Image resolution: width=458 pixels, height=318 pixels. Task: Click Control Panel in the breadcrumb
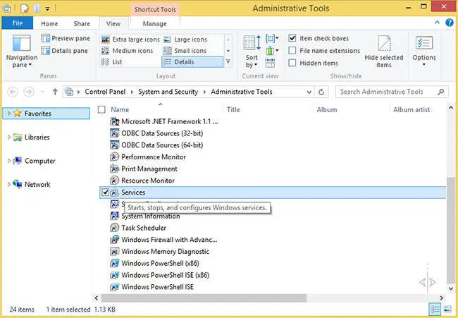tap(105, 92)
